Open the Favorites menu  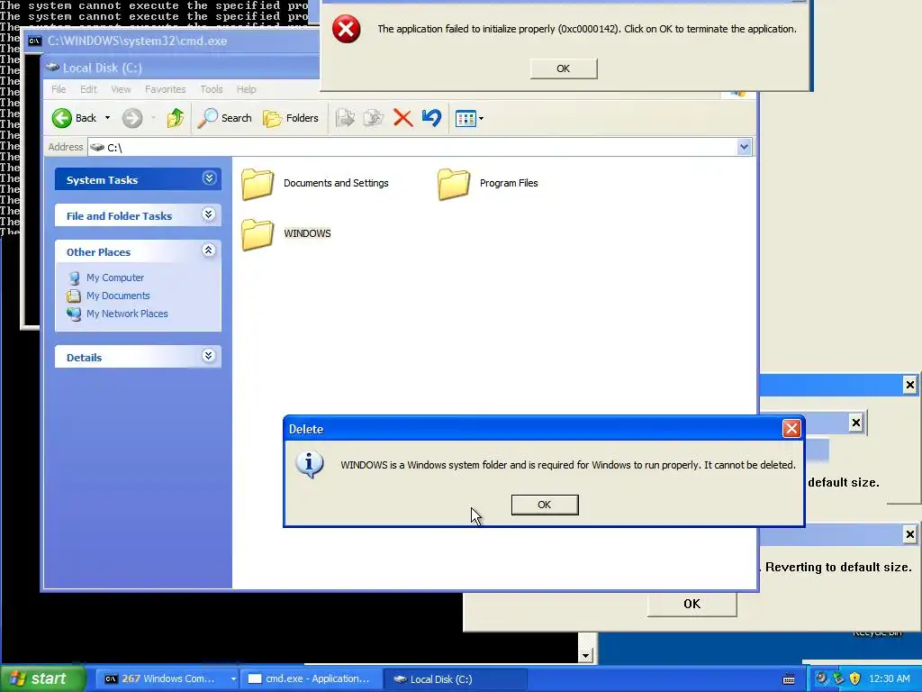[166, 89]
